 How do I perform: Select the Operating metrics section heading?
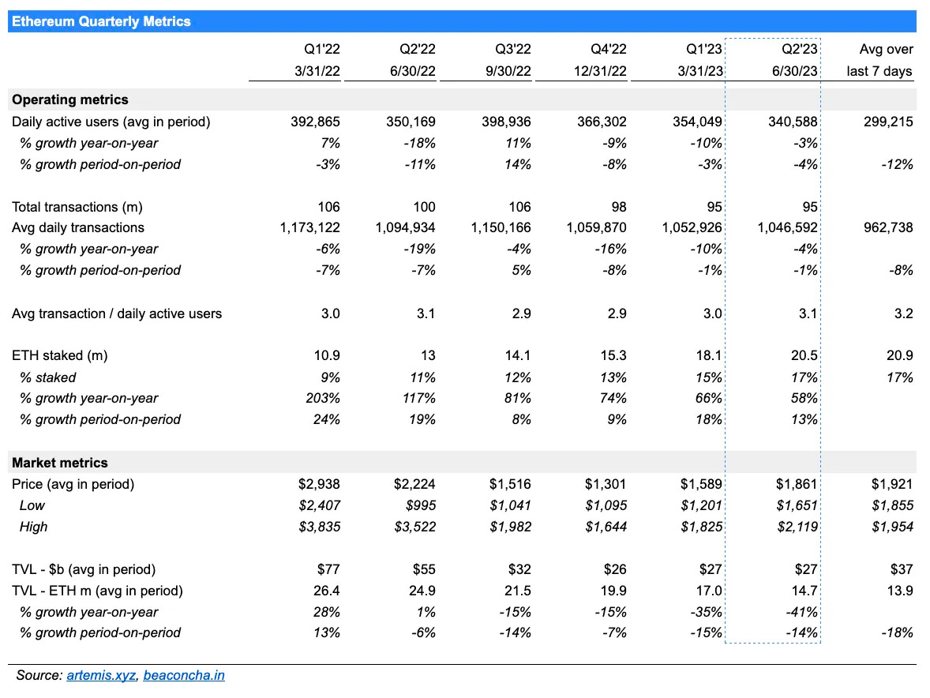[x=70, y=99]
